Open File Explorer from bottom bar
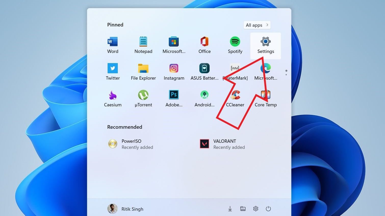This screenshot has width=385, height=216. [243, 209]
